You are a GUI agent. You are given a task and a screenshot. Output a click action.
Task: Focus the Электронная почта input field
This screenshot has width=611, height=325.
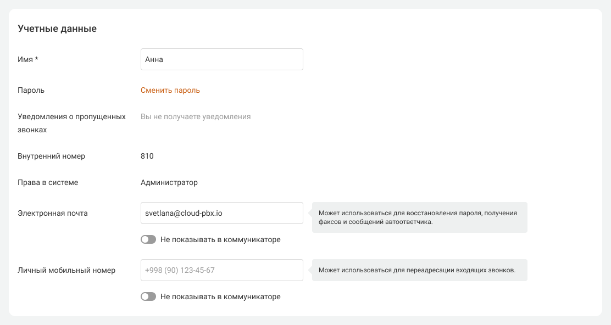point(221,213)
